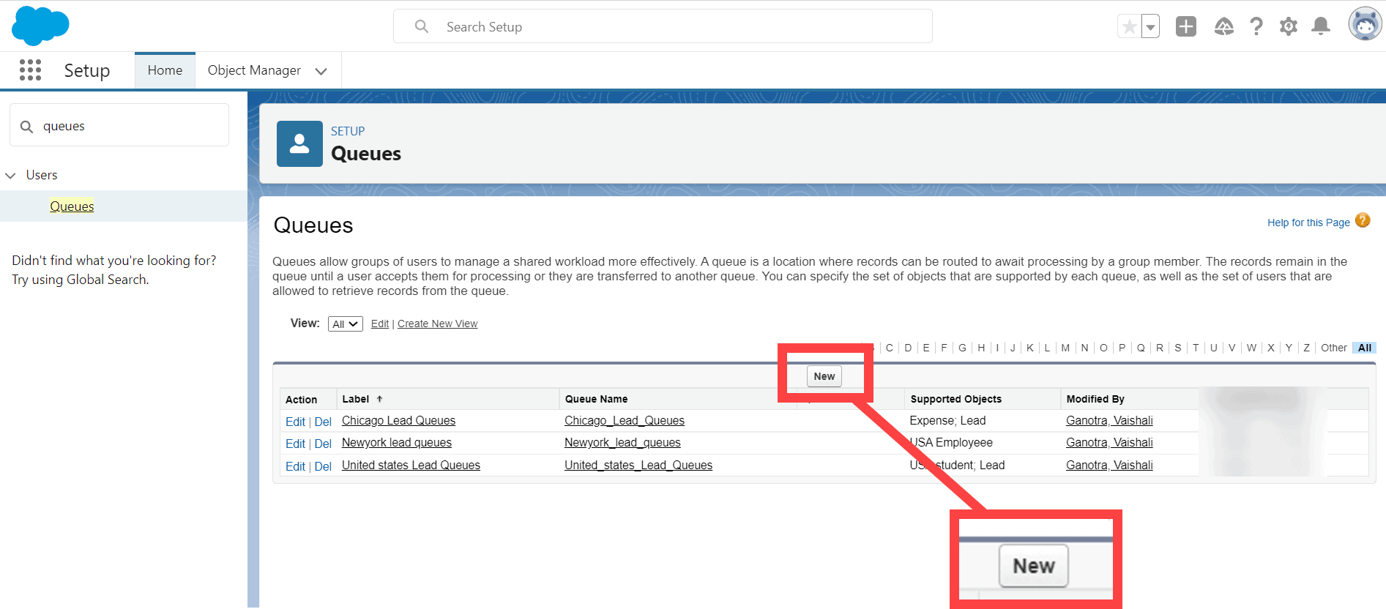The width and height of the screenshot is (1386, 609).
Task: Open the Setup gear menu
Action: [x=1289, y=26]
